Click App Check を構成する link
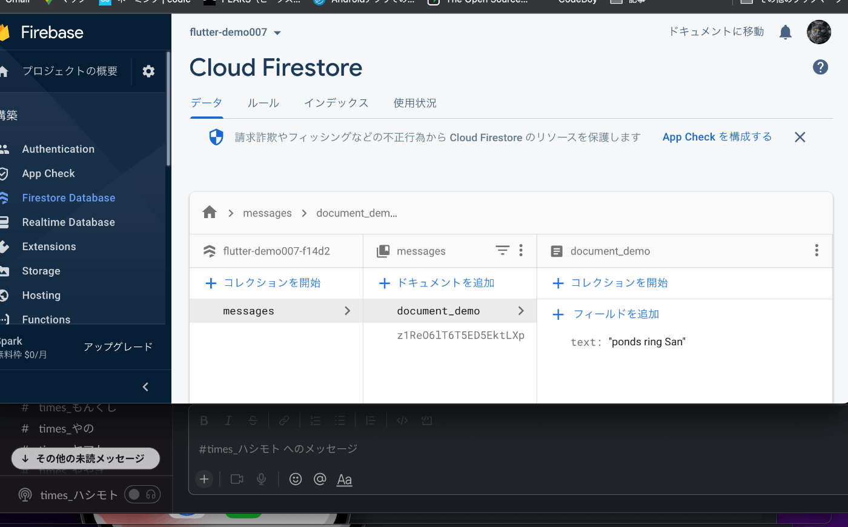Viewport: 848px width, 527px height. [717, 137]
